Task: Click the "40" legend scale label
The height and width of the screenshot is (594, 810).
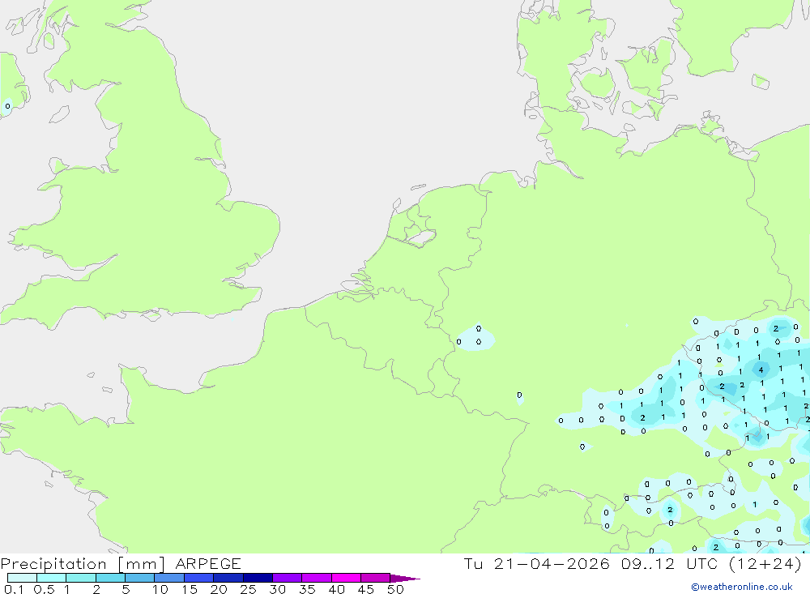Action: [x=337, y=589]
